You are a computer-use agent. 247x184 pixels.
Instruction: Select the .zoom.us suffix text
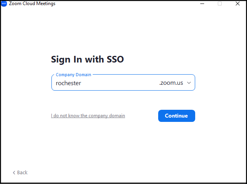click(x=171, y=83)
